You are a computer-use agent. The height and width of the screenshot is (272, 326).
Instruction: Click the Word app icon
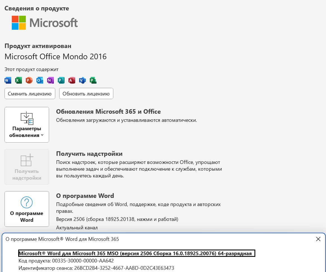[8, 80]
